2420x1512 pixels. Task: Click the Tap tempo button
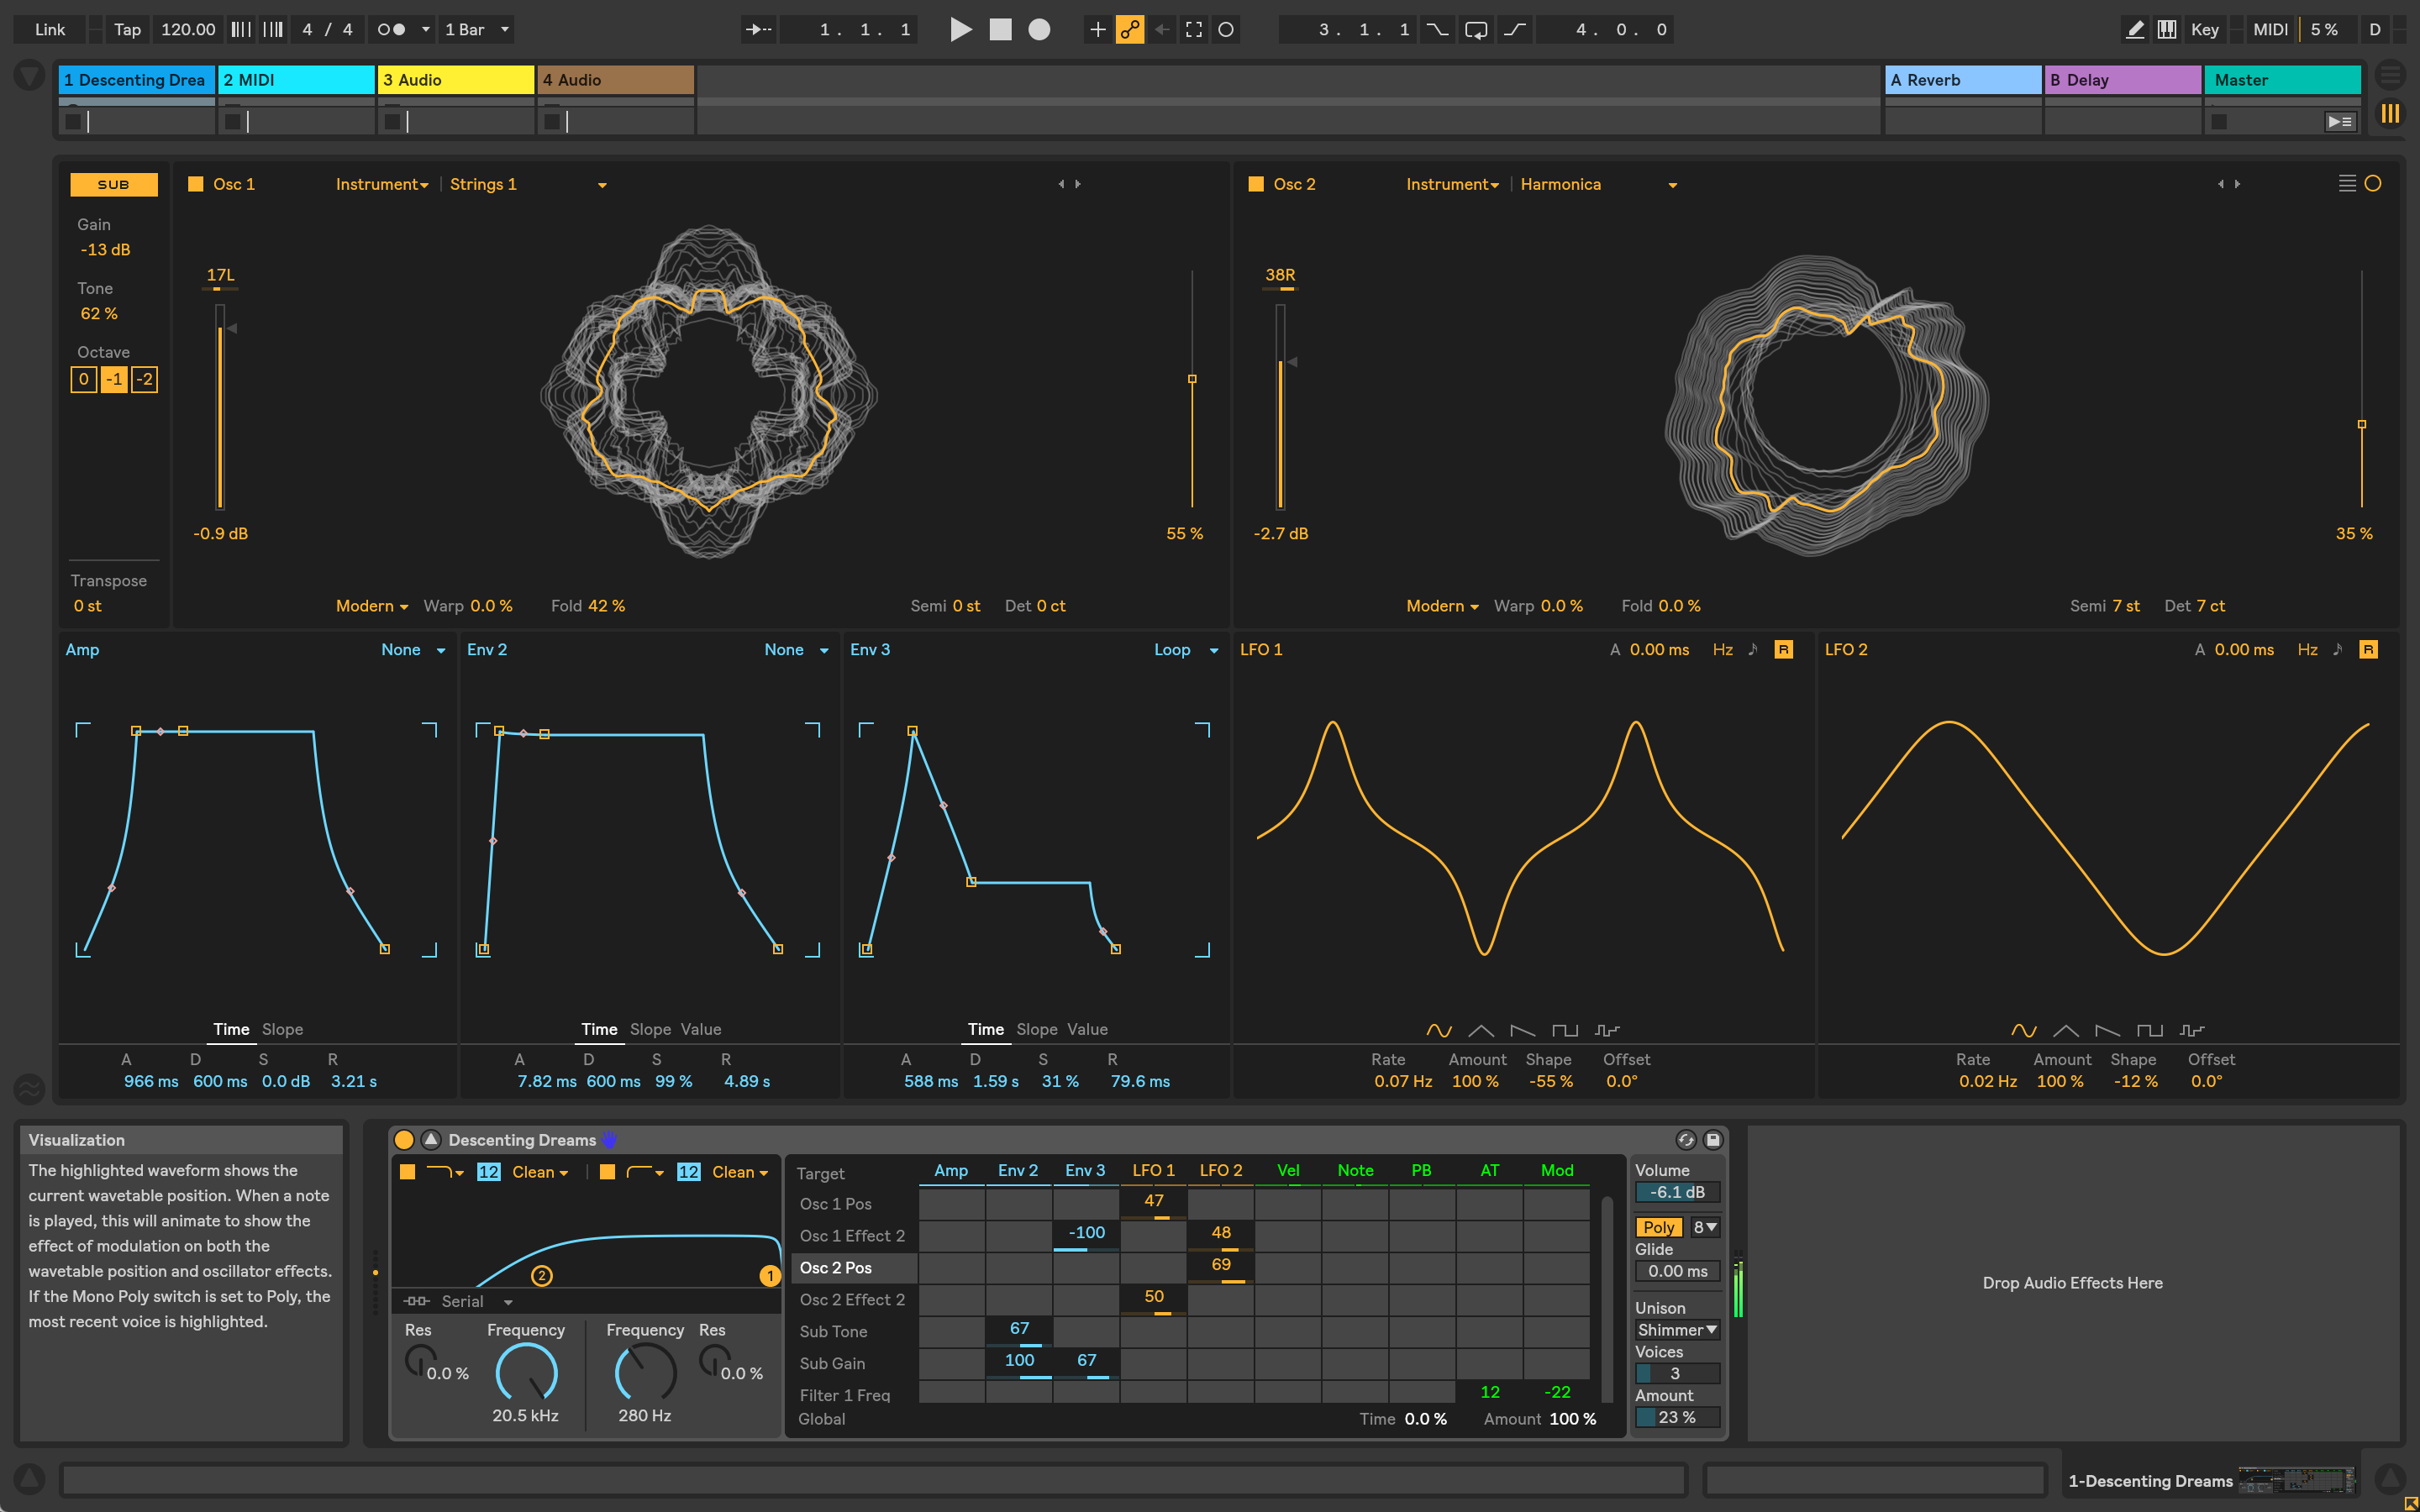pyautogui.click(x=126, y=29)
